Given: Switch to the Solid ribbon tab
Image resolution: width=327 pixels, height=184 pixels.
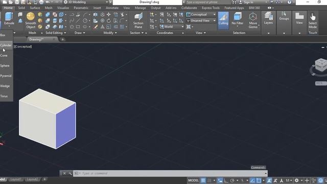Looking at the screenshot, I should (x=21, y=8).
